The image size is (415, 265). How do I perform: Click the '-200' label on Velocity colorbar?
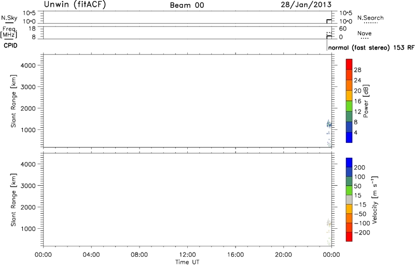(362, 232)
